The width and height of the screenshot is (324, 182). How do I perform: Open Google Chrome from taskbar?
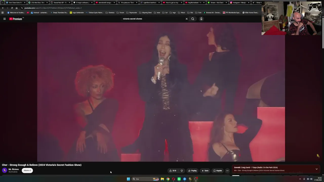(168, 179)
